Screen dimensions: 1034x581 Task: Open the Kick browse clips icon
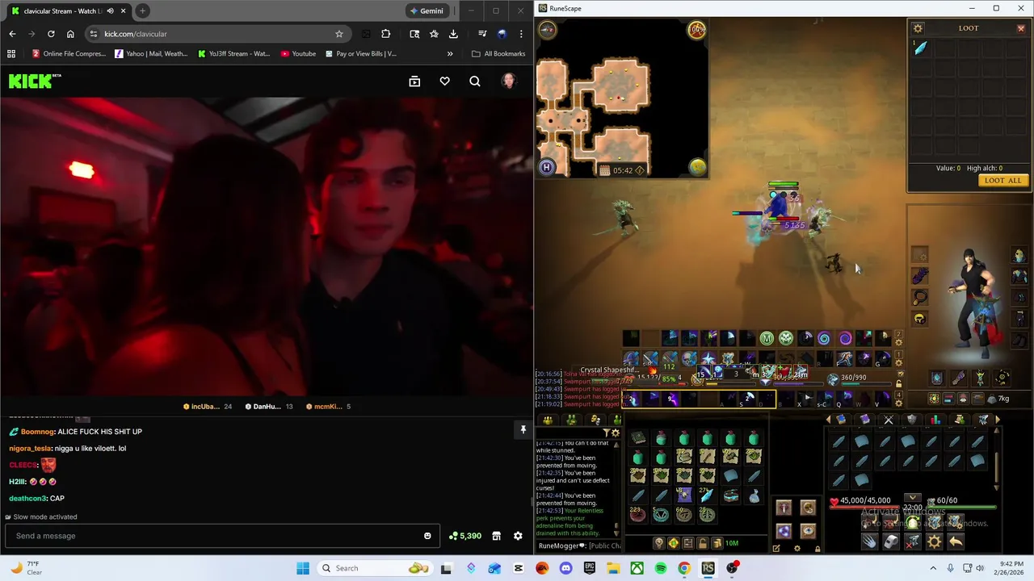point(414,81)
